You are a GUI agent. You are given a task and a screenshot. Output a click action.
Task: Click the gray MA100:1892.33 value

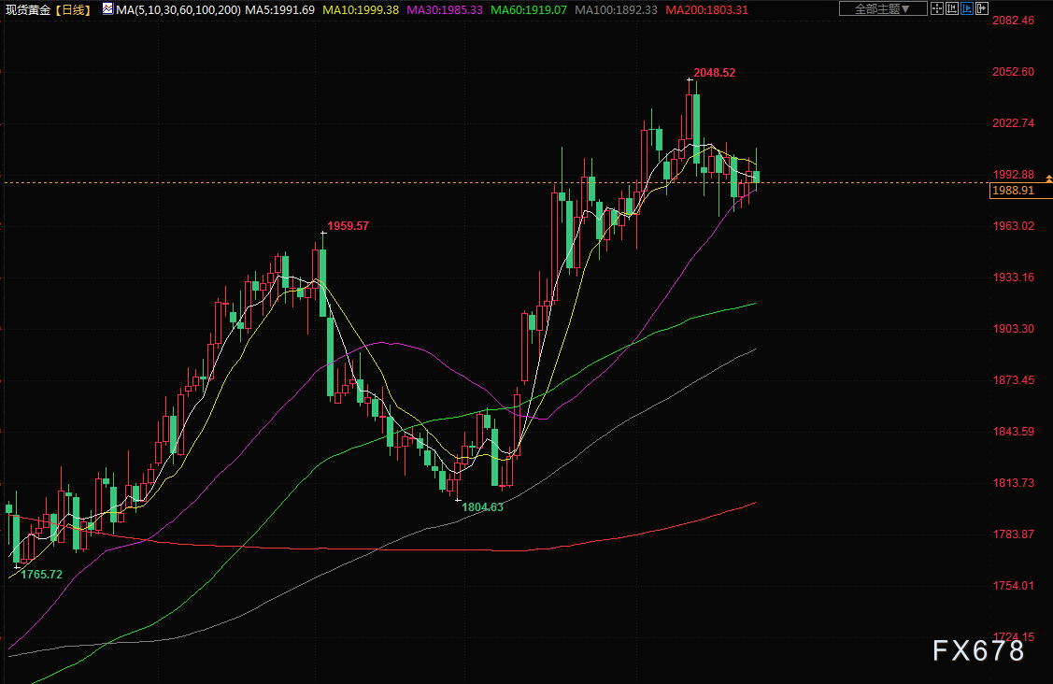coord(616,10)
